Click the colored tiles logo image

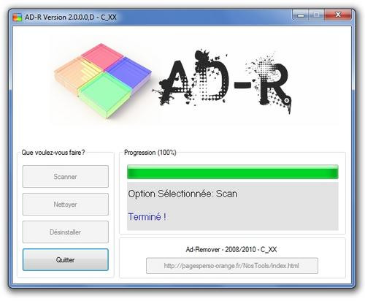pyautogui.click(x=103, y=80)
